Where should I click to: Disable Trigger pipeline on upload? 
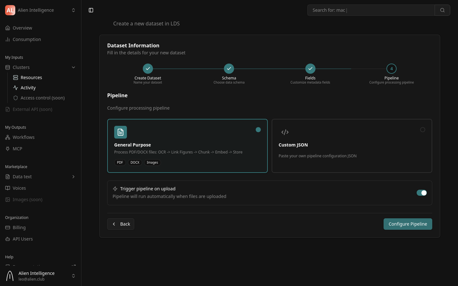[x=422, y=193]
